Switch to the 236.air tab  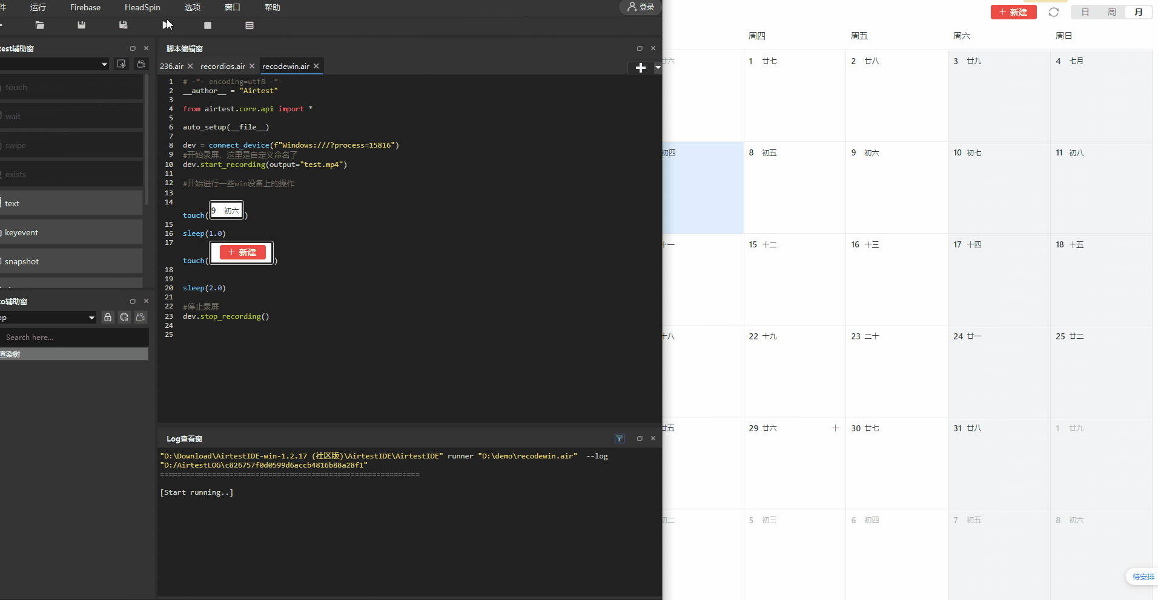click(171, 66)
